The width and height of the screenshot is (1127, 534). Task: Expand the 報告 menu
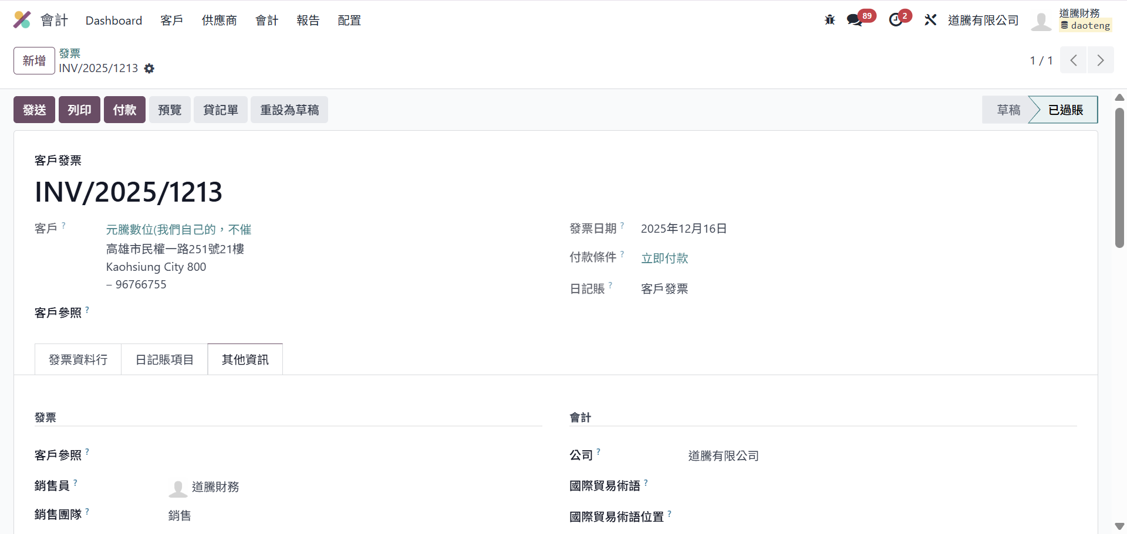308,21
